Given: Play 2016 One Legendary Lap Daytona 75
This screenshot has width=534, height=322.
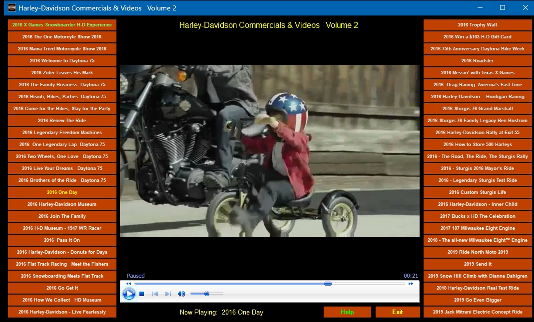Looking at the screenshot, I should pos(62,145).
